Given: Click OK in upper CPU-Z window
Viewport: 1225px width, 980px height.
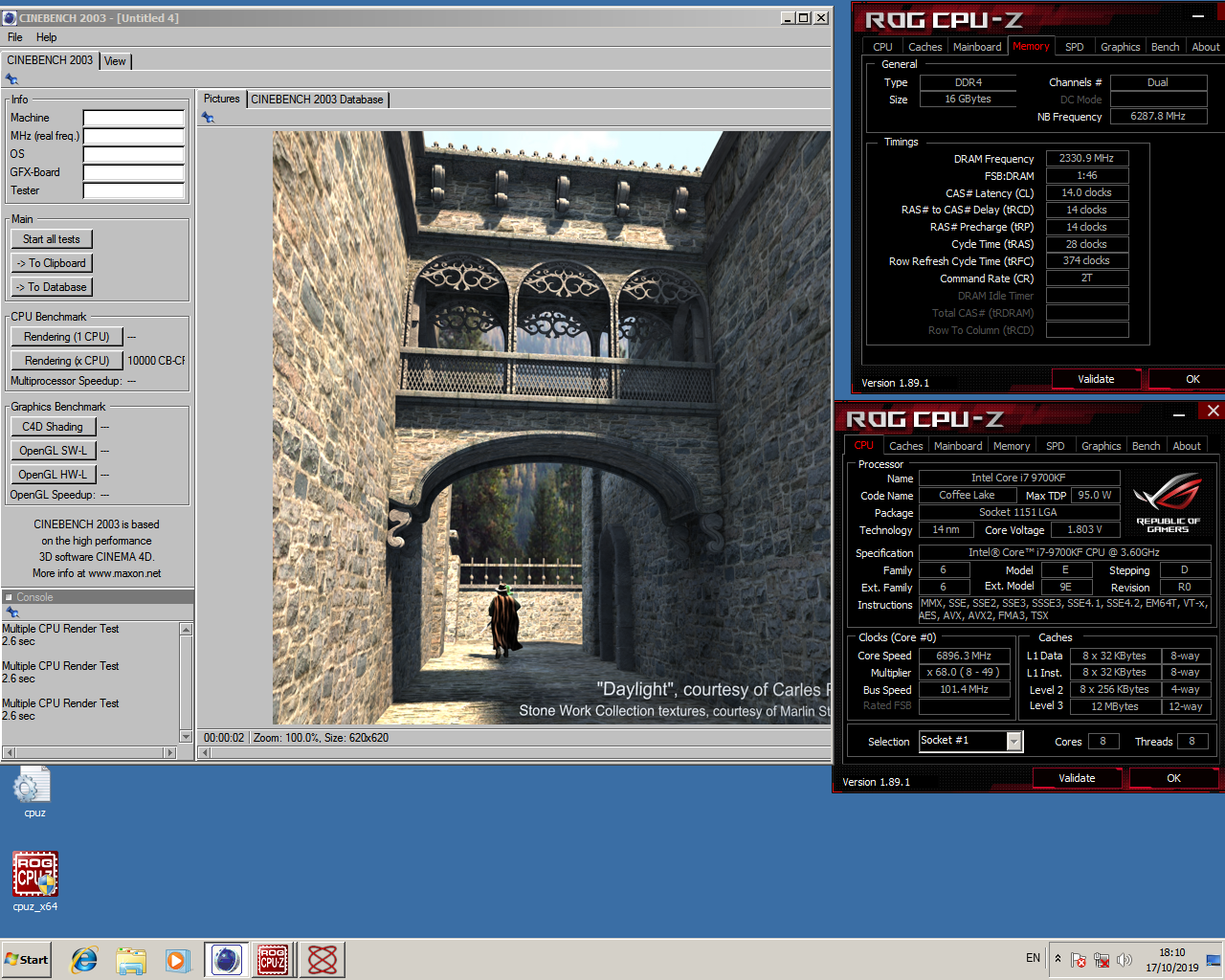Looking at the screenshot, I should [1187, 379].
